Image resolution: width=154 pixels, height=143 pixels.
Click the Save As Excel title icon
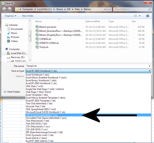coord(3,3)
